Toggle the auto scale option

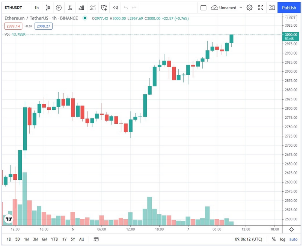293,239
